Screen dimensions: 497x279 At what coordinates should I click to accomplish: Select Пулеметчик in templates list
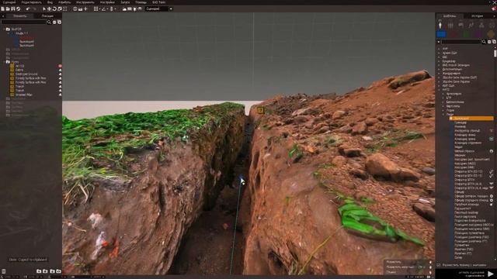click(x=462, y=245)
